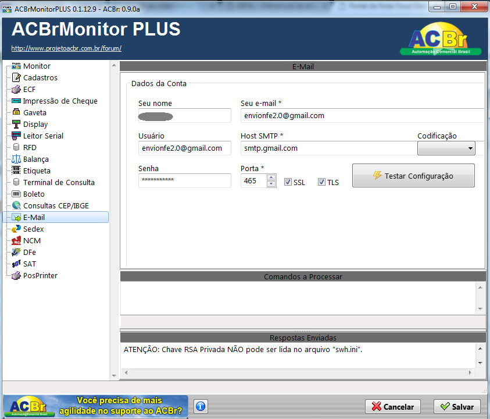Click Testar Configuração button
The width and height of the screenshot is (490, 419).
click(x=413, y=176)
